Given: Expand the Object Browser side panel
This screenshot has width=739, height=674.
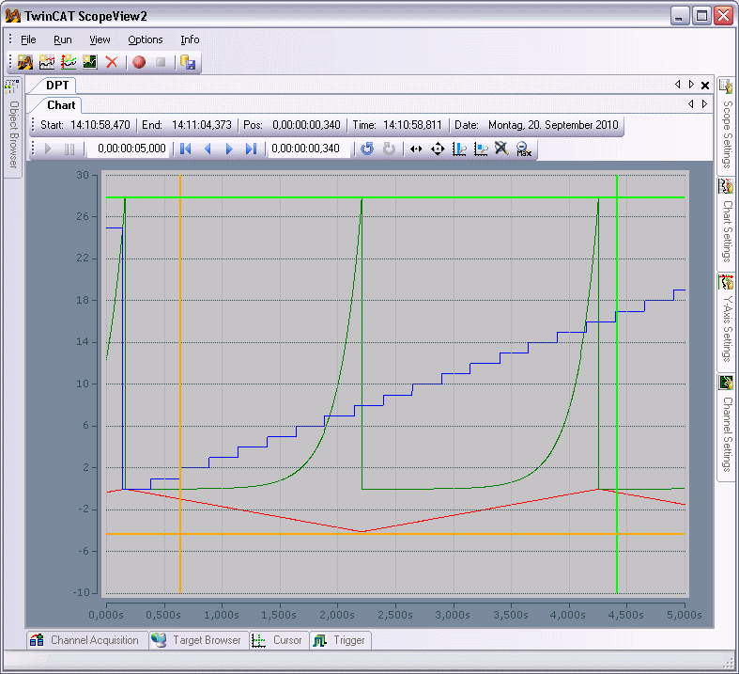Looking at the screenshot, I should coord(13,127).
